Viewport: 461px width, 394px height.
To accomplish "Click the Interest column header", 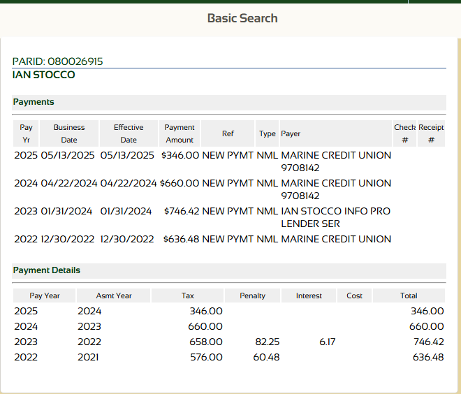I will (309, 295).
